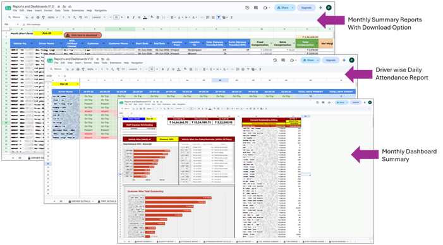This screenshot has height=245, width=443.
Task: Open Navigation menu in Monthly Summary window
Action: 100,11
